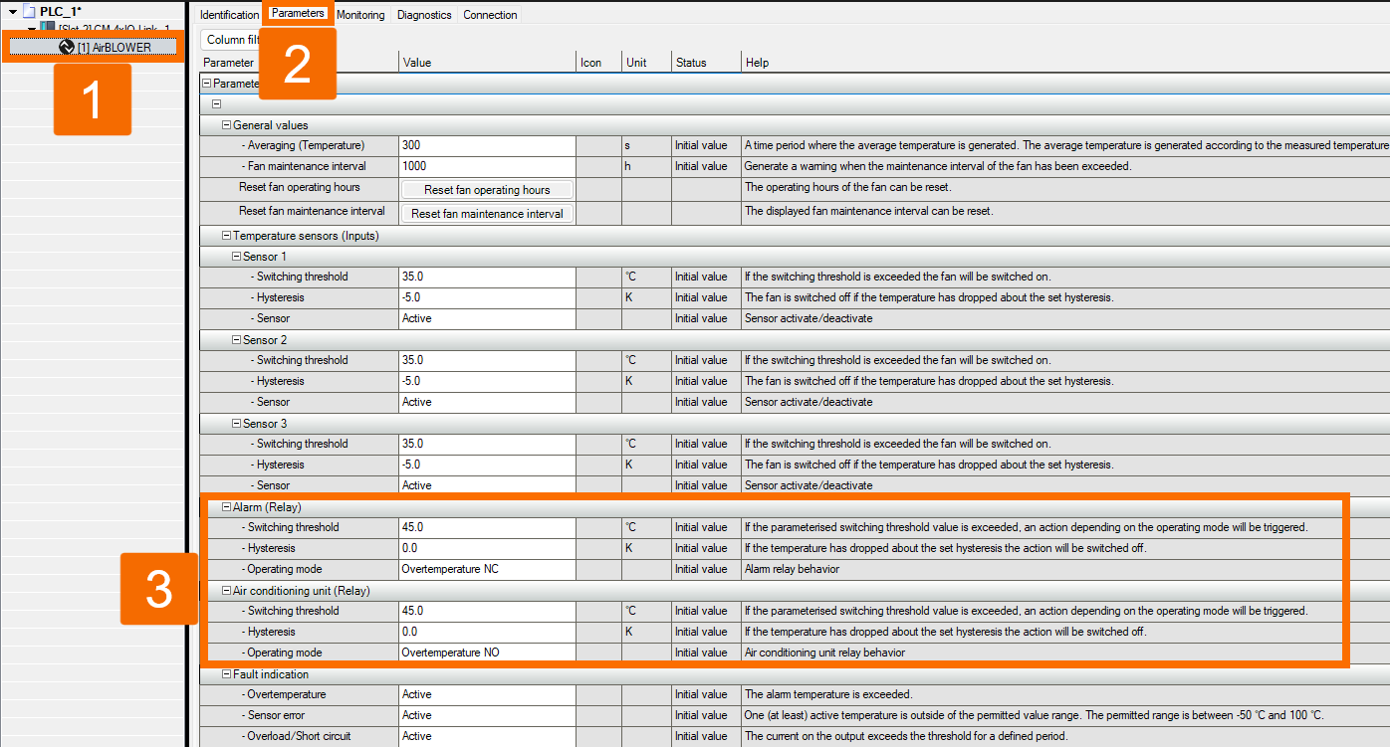Click the Column filter button
The width and height of the screenshot is (1390, 747).
232,40
